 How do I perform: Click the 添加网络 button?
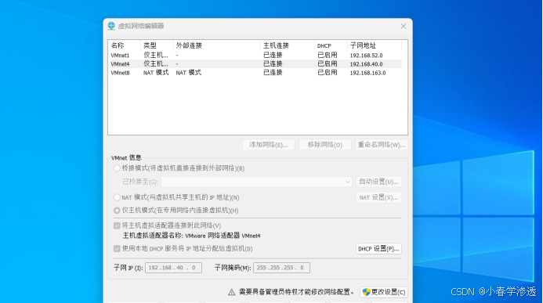269,145
